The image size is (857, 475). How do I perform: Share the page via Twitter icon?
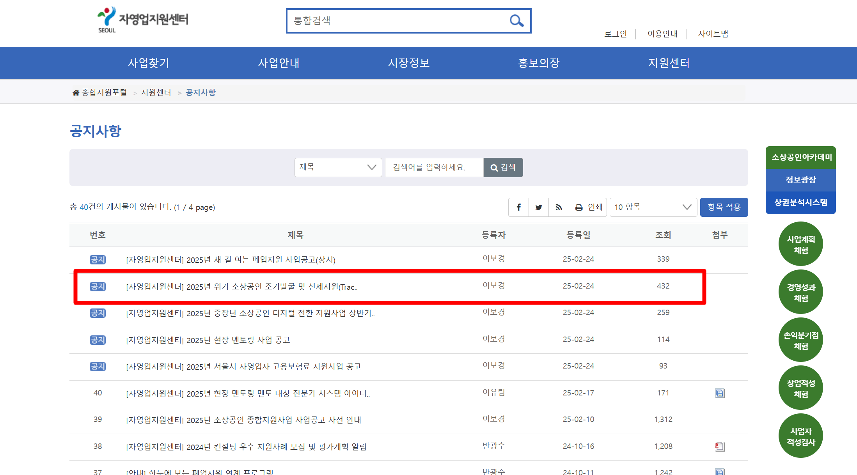[x=539, y=207]
